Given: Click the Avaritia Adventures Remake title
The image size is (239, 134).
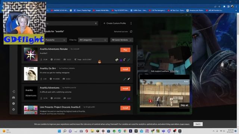Looking at the screenshot, I should coord(54,49).
